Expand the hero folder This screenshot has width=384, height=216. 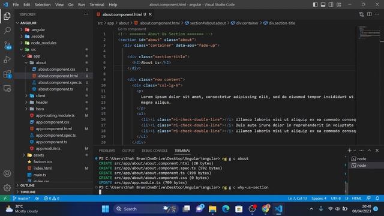click(40, 109)
